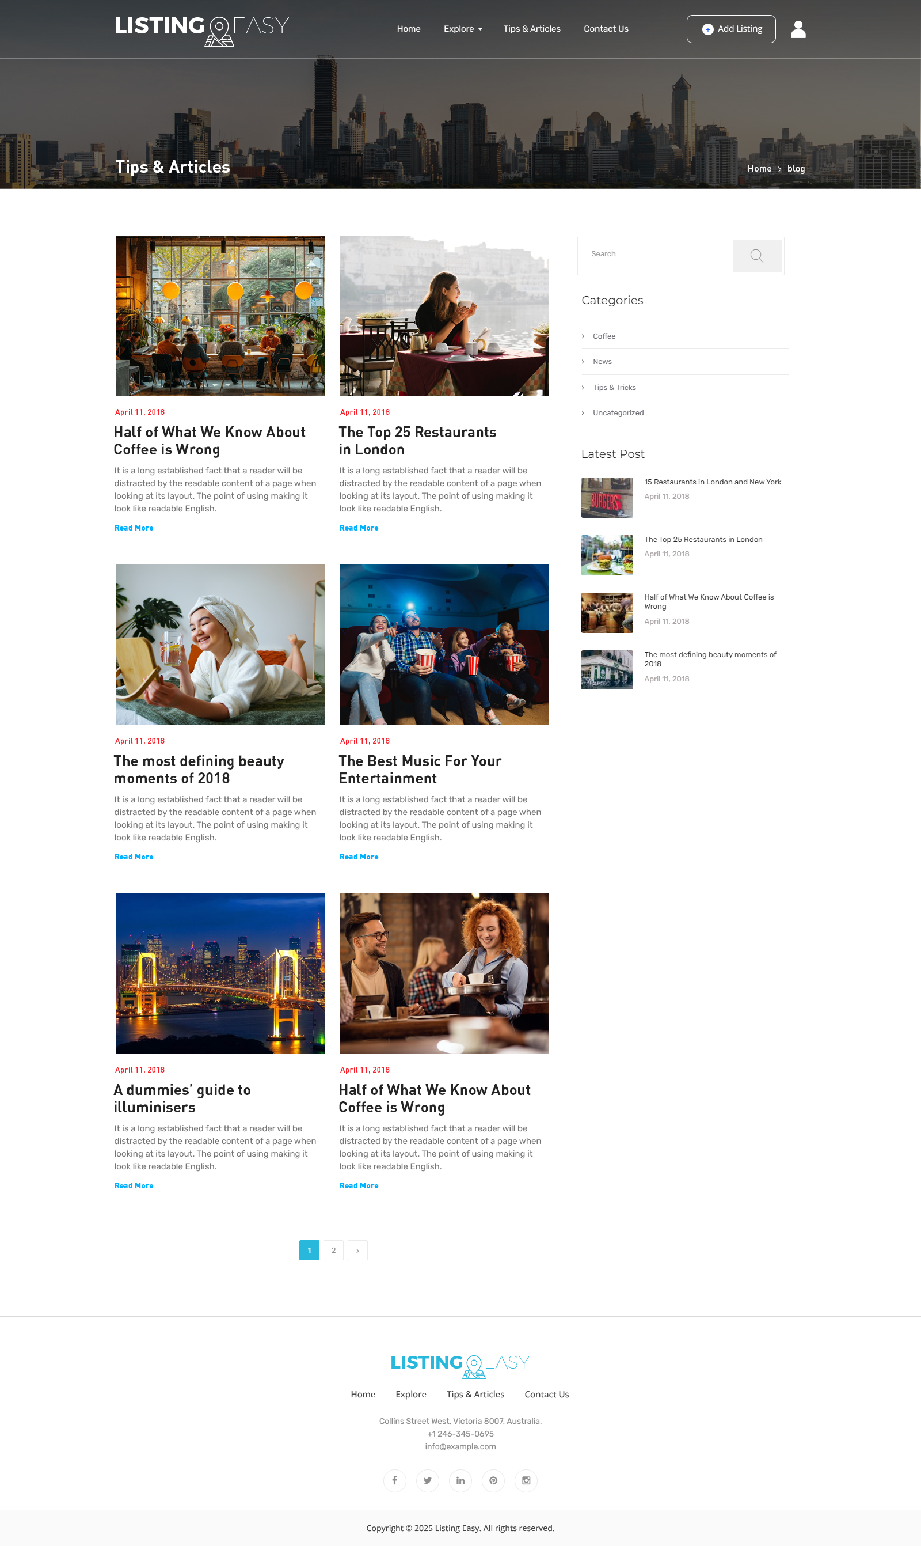
Task: Expand the Explore dropdown in top navigation
Action: coord(462,29)
